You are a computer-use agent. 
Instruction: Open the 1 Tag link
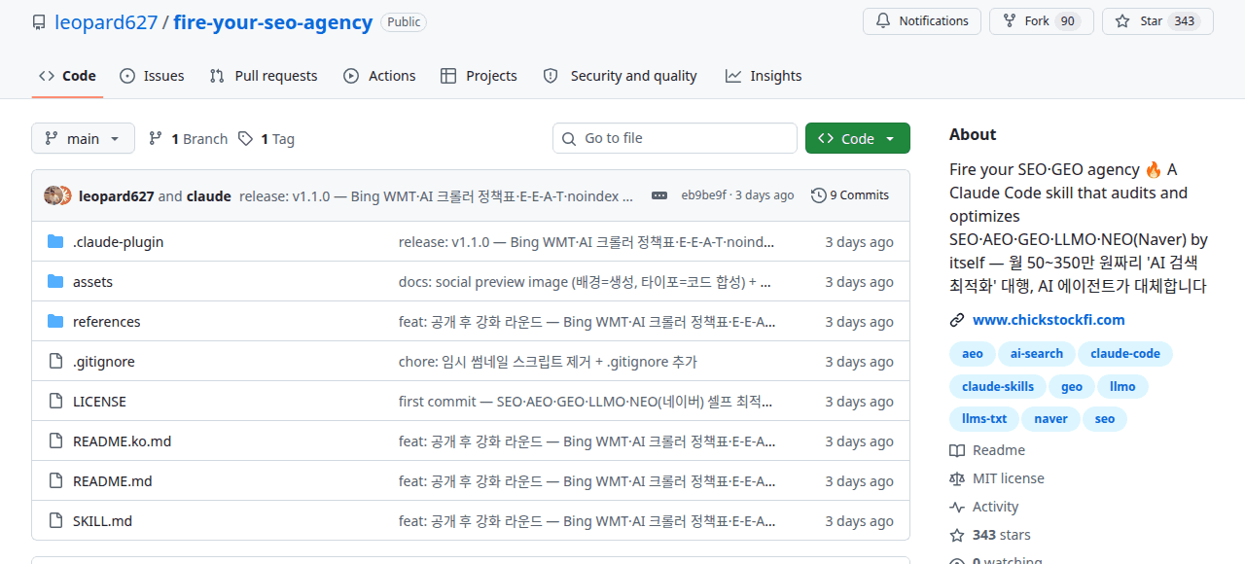pos(266,139)
